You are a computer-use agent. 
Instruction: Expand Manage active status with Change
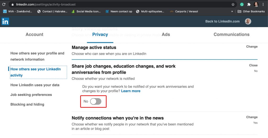[x=252, y=46]
